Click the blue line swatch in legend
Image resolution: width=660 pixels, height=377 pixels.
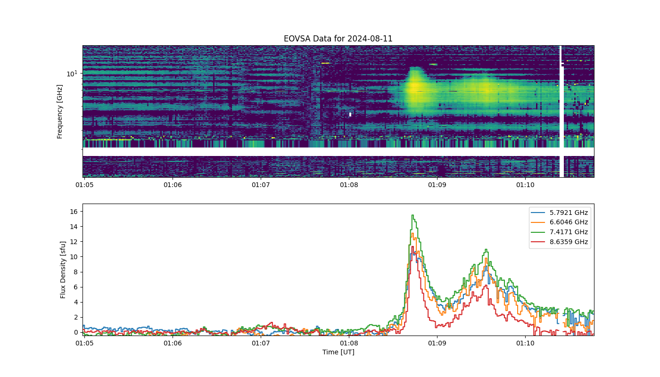[x=539, y=213]
